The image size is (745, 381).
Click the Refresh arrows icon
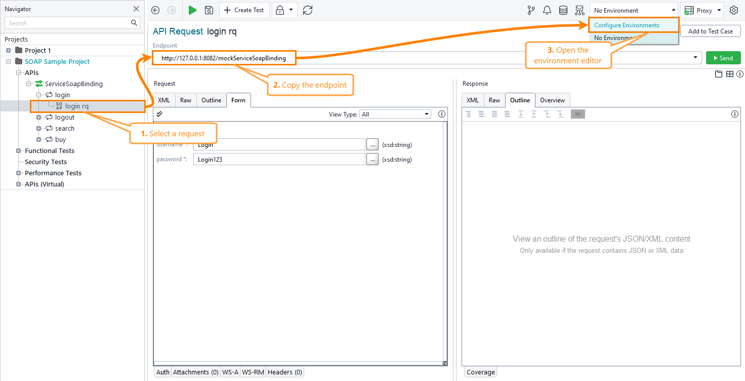308,10
